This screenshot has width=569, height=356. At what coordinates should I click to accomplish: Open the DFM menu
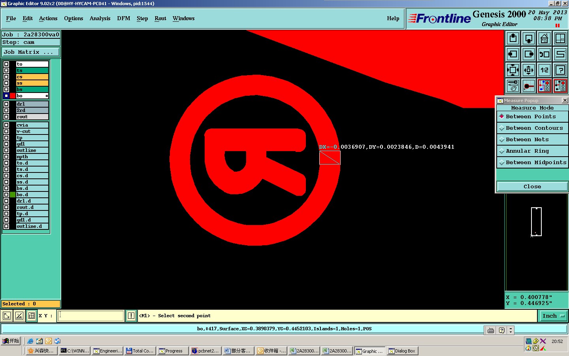(124, 19)
